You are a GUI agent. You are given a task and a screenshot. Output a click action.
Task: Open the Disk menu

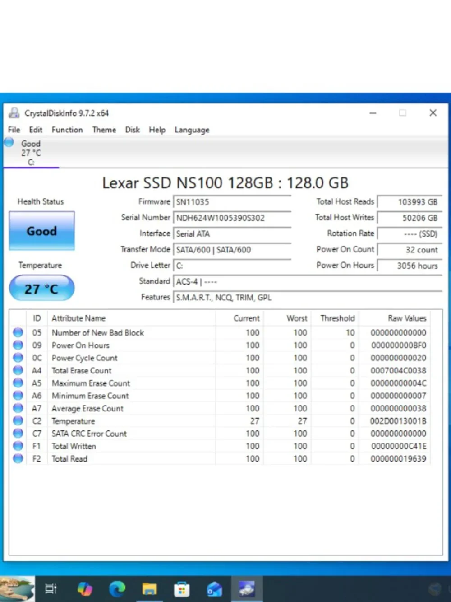pyautogui.click(x=133, y=130)
